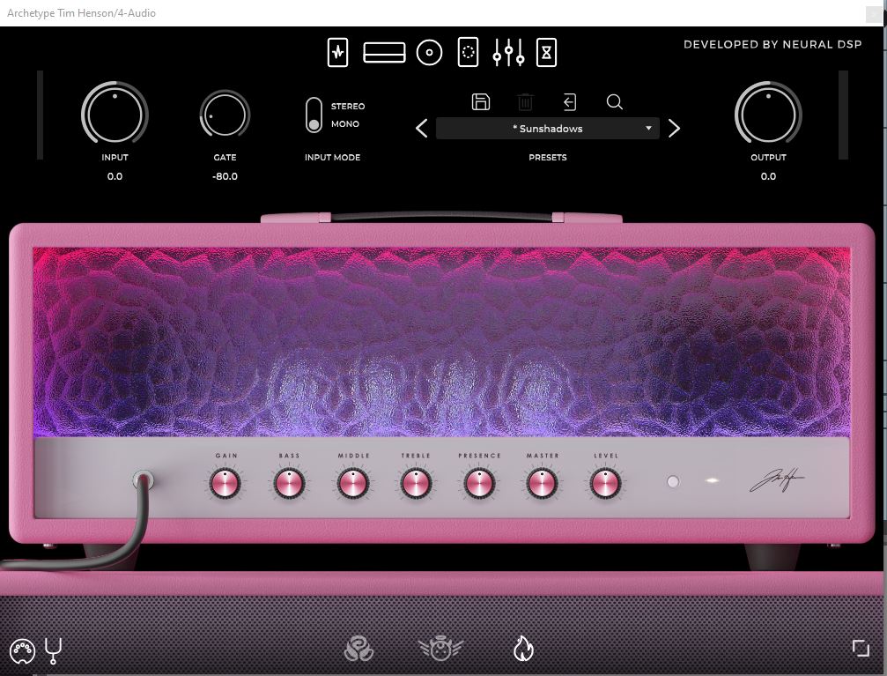Open the amp head section icon
Viewport: 887px width, 676px height.
[x=384, y=53]
